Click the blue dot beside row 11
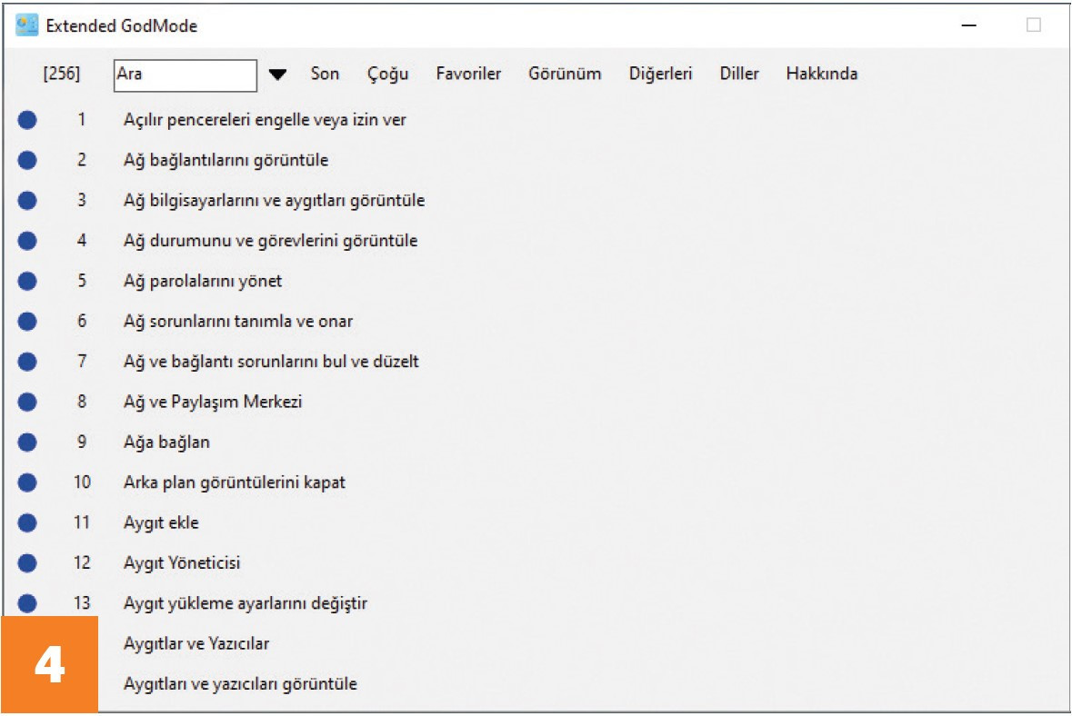 click(27, 523)
